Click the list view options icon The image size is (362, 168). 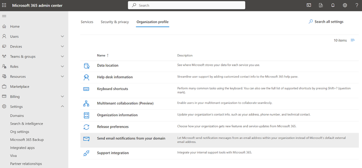[353, 40]
